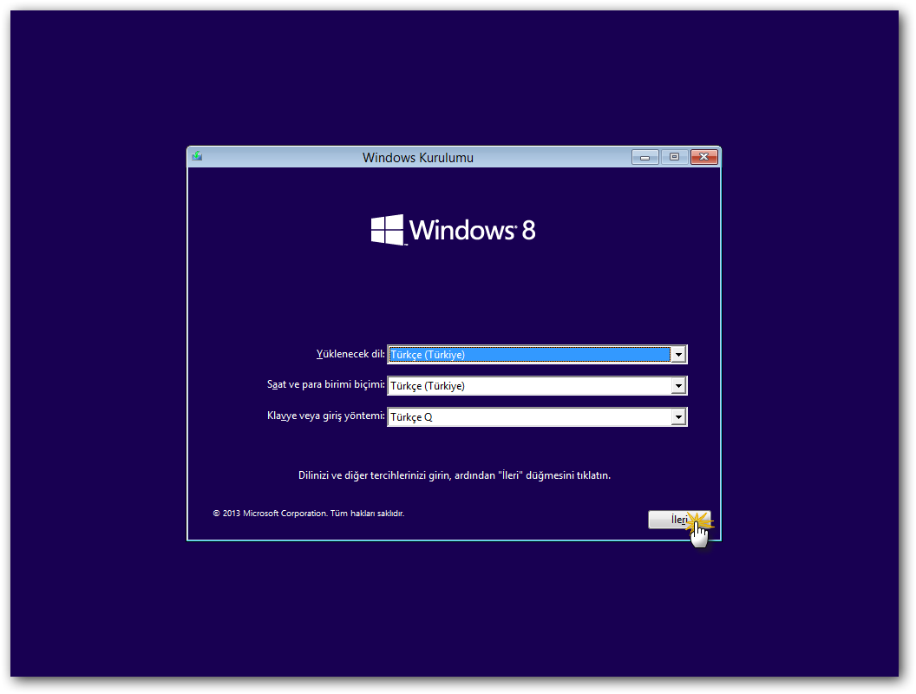Click the Microsoft copyright text
The height and width of the screenshot is (694, 916).
click(x=310, y=513)
